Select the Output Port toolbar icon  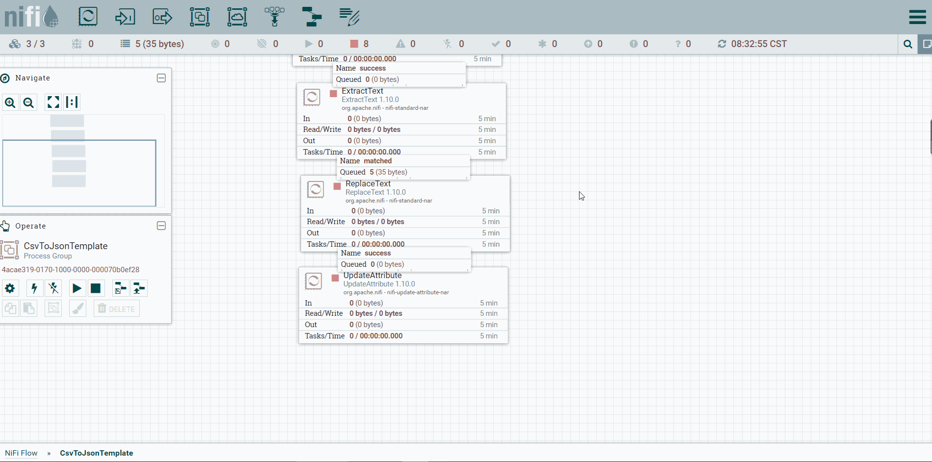click(162, 17)
